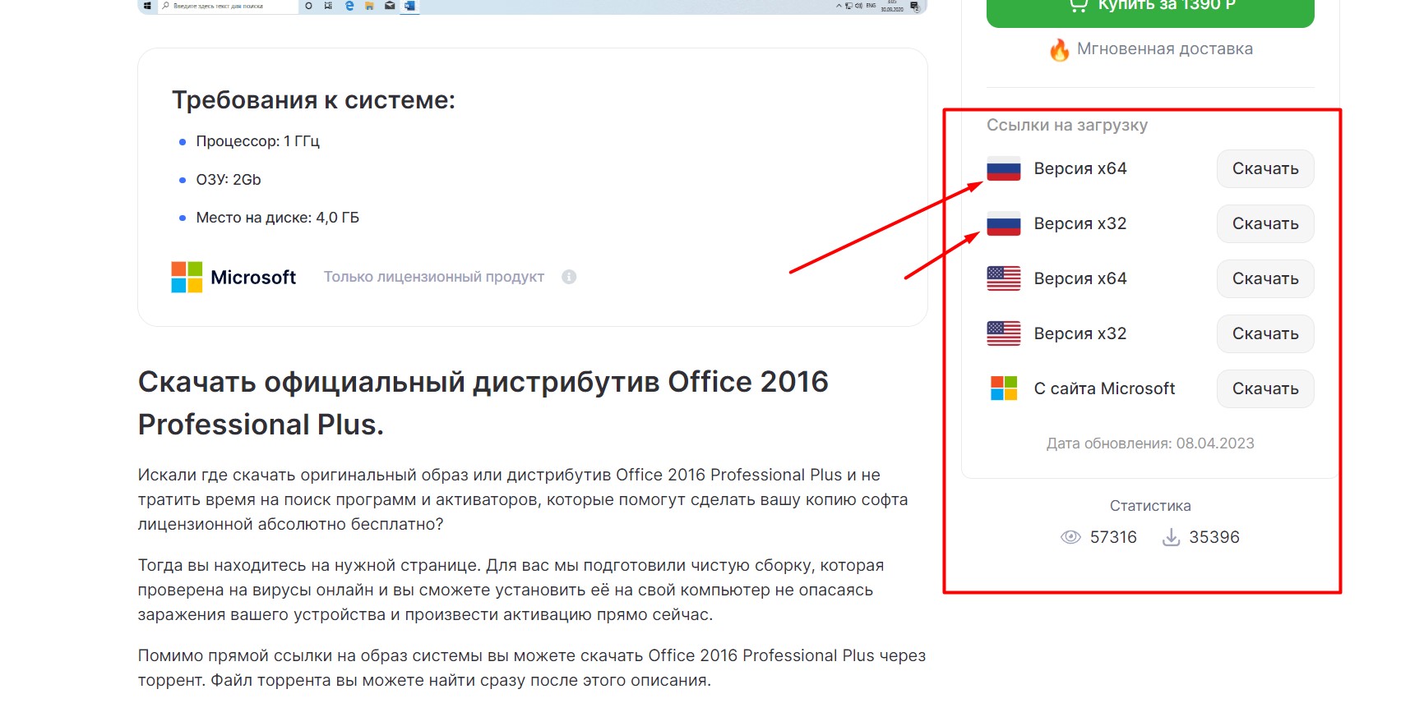The height and width of the screenshot is (703, 1410).
Task: Click the 'Мгновенная доставка' text
Action: [1165, 49]
